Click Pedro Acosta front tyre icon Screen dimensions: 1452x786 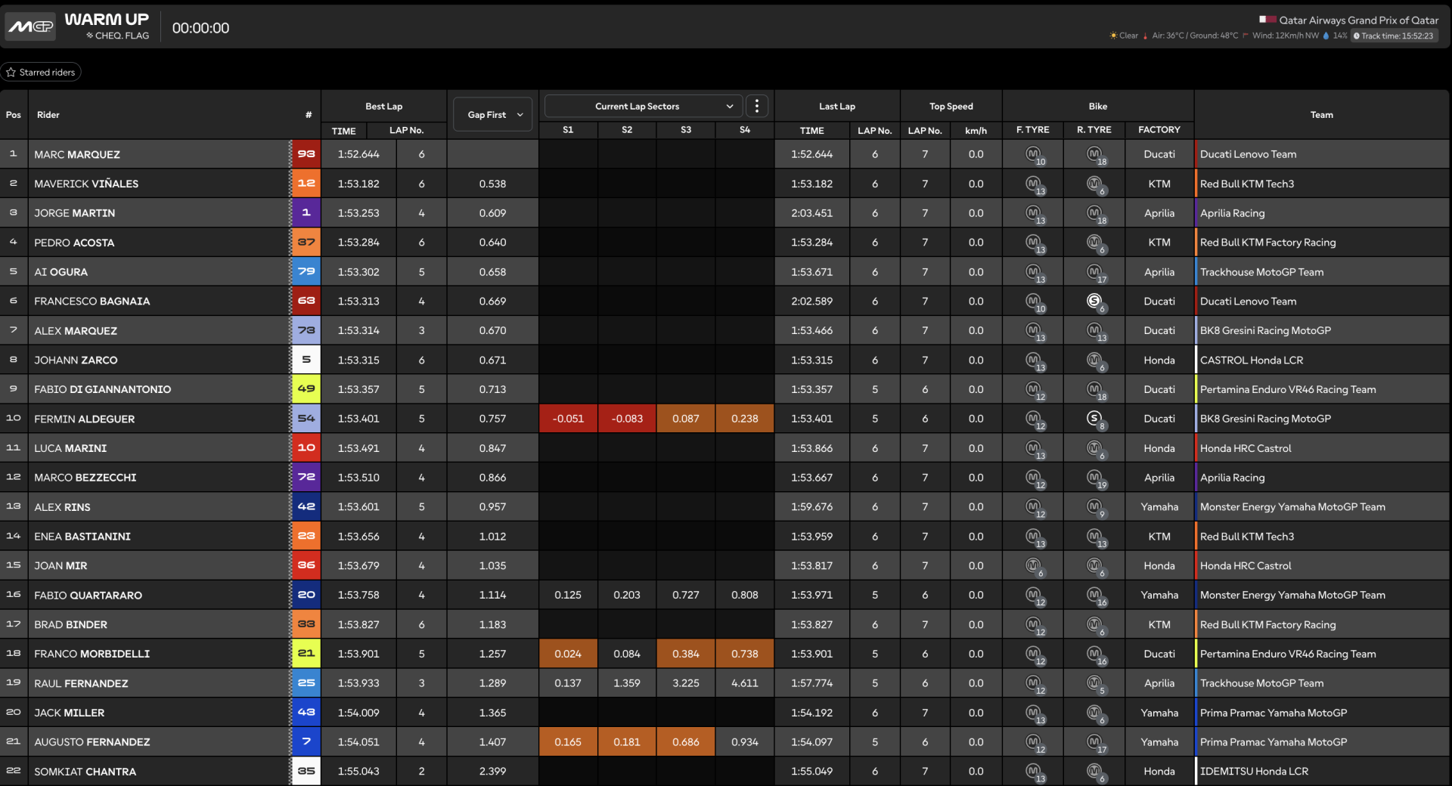(1034, 243)
